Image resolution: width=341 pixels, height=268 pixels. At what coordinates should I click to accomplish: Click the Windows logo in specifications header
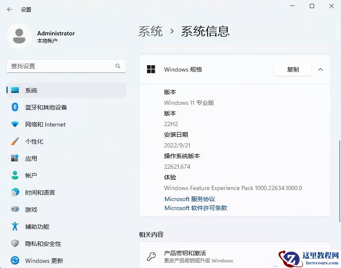[151, 69]
